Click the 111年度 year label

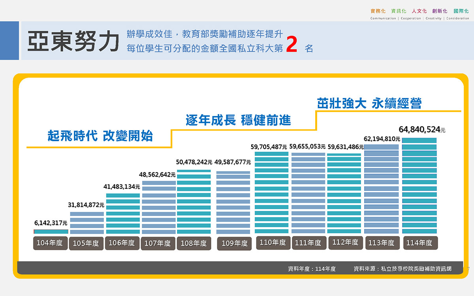point(310,243)
